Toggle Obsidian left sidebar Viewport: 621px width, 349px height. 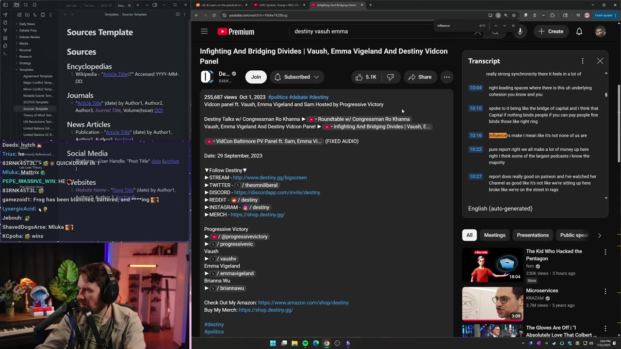click(x=5, y=5)
